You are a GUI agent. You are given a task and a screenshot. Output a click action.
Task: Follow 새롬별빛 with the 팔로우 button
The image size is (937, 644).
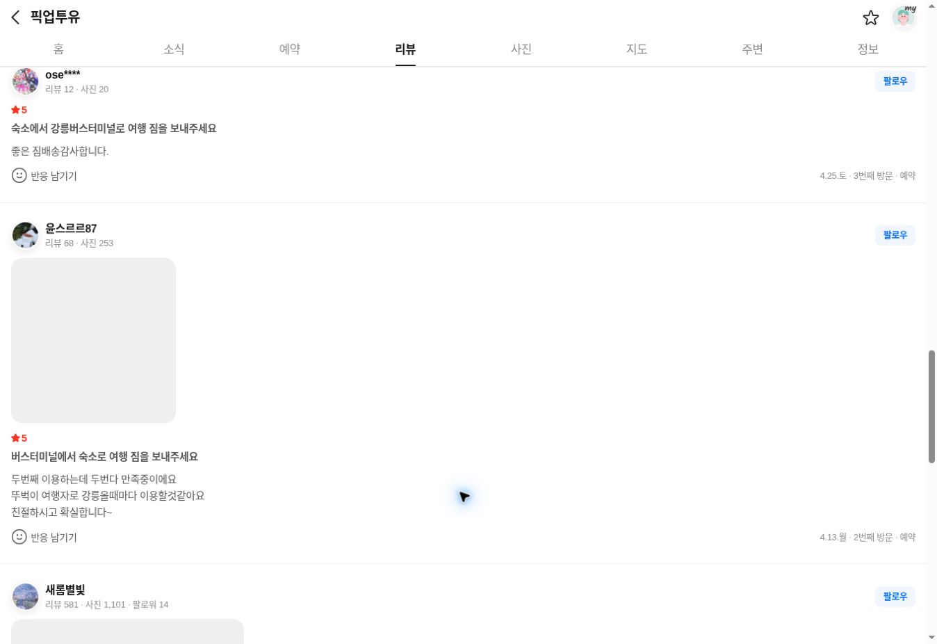895,596
